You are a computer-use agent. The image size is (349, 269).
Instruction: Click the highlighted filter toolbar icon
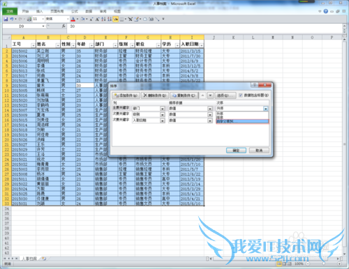pyautogui.click(x=115, y=19)
